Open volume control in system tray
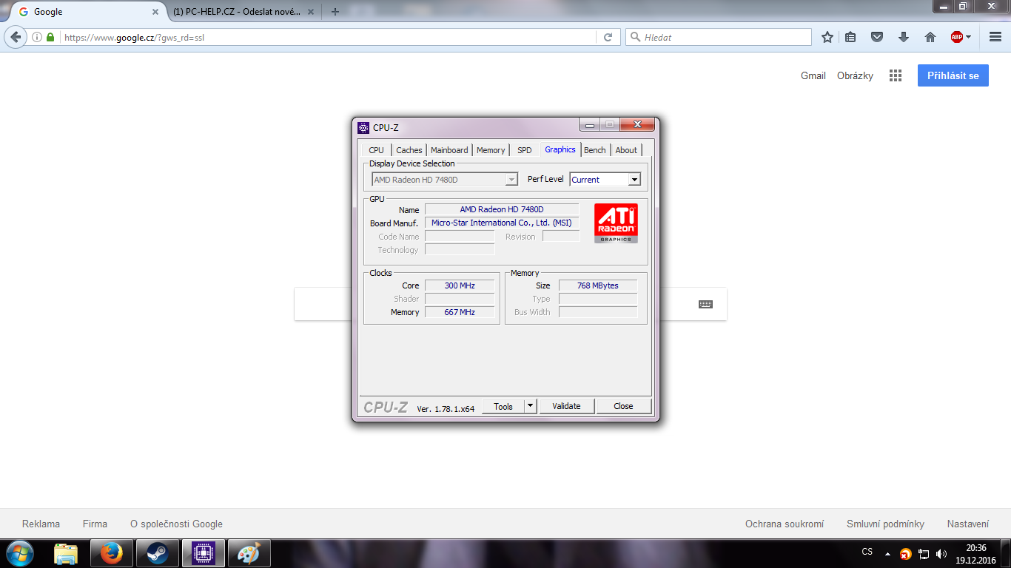This screenshot has height=568, width=1011. (941, 554)
